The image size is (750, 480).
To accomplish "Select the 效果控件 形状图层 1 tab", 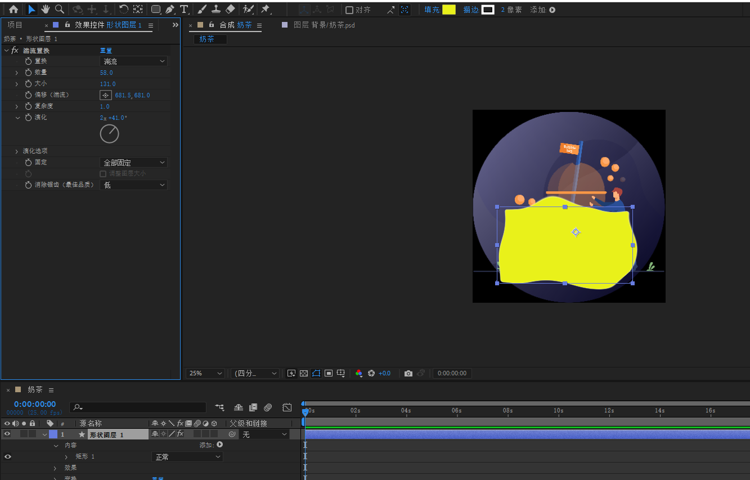I will [109, 25].
